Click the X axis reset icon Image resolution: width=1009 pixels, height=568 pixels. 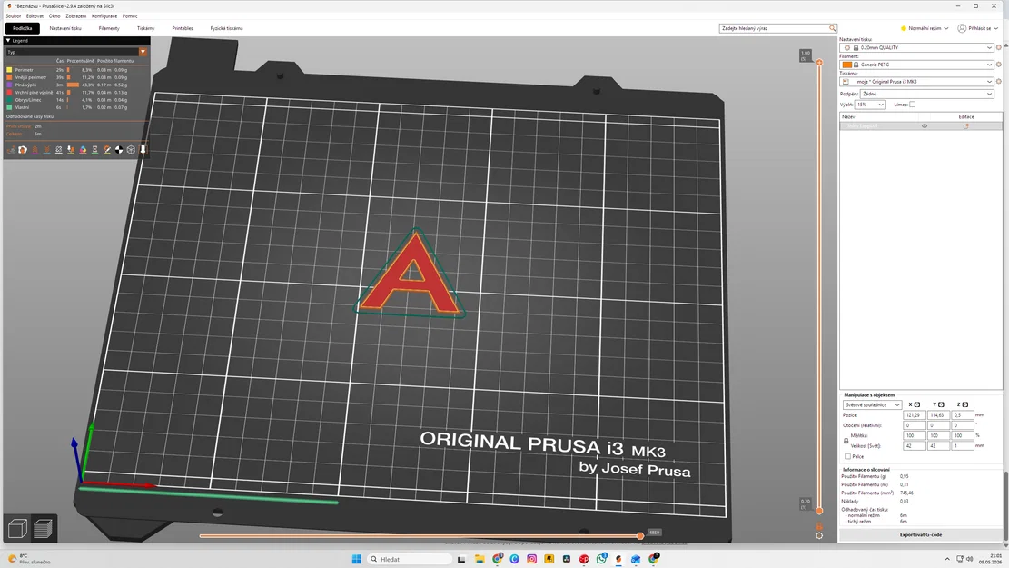pos(917,404)
